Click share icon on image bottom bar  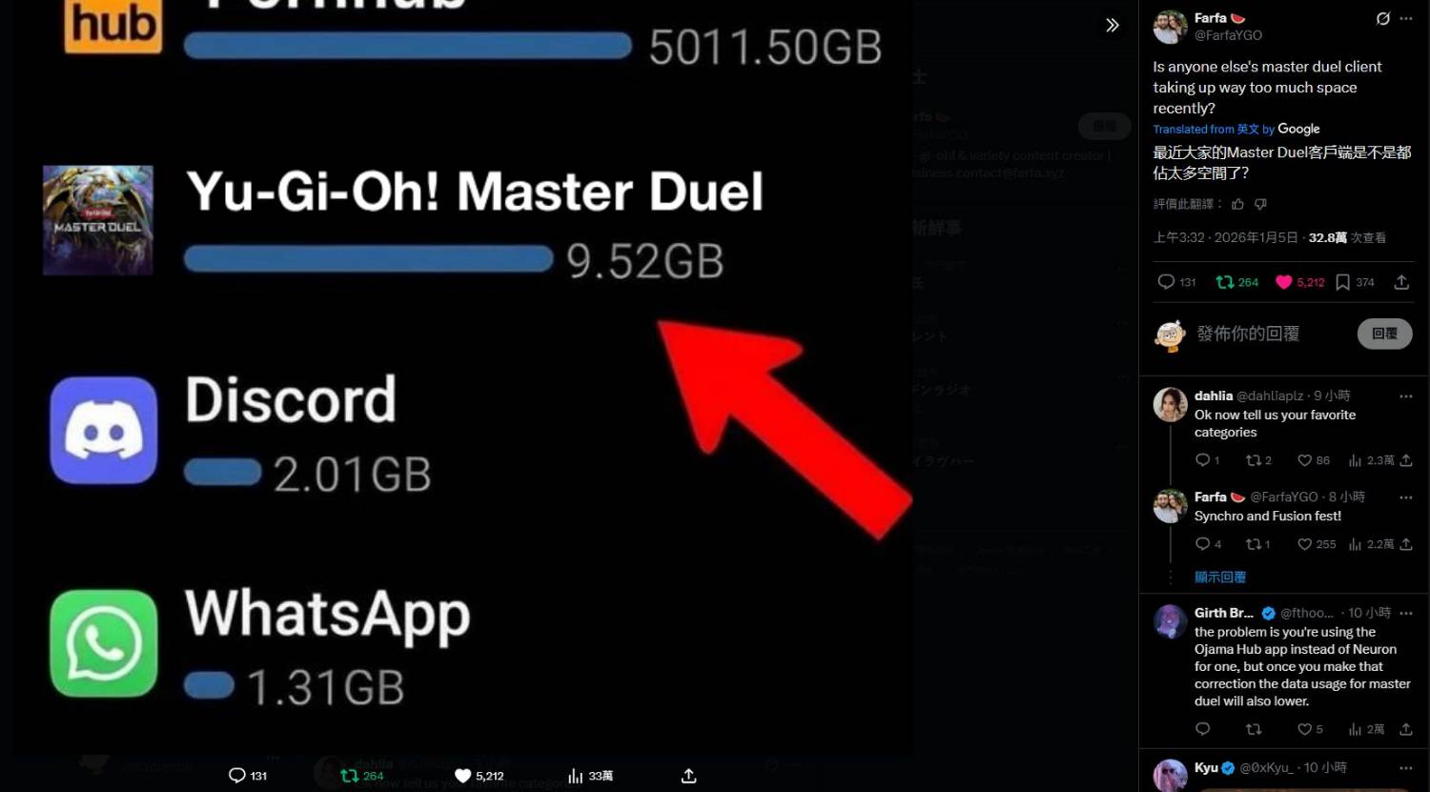pos(688,776)
